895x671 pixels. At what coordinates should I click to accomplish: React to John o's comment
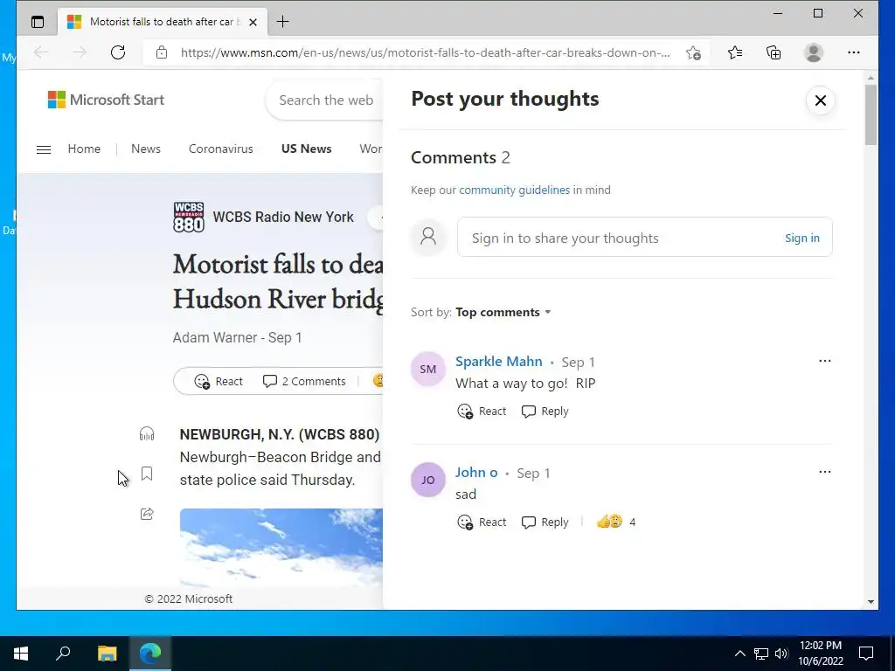coord(482,522)
